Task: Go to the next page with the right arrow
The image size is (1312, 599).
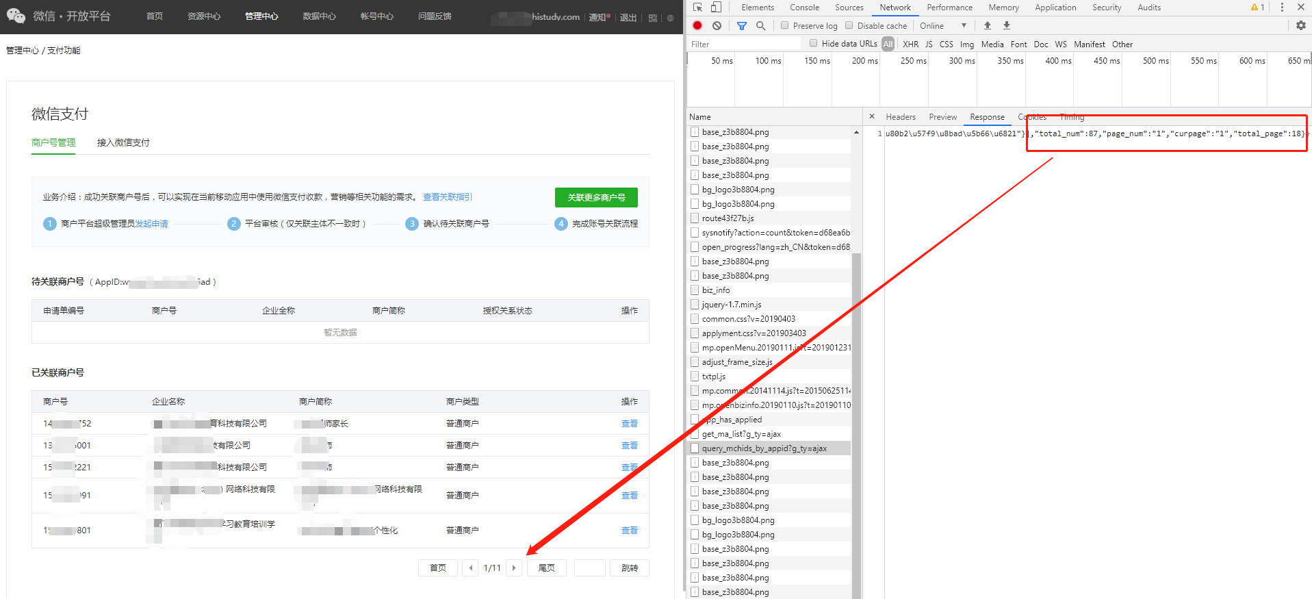Action: pyautogui.click(x=514, y=568)
